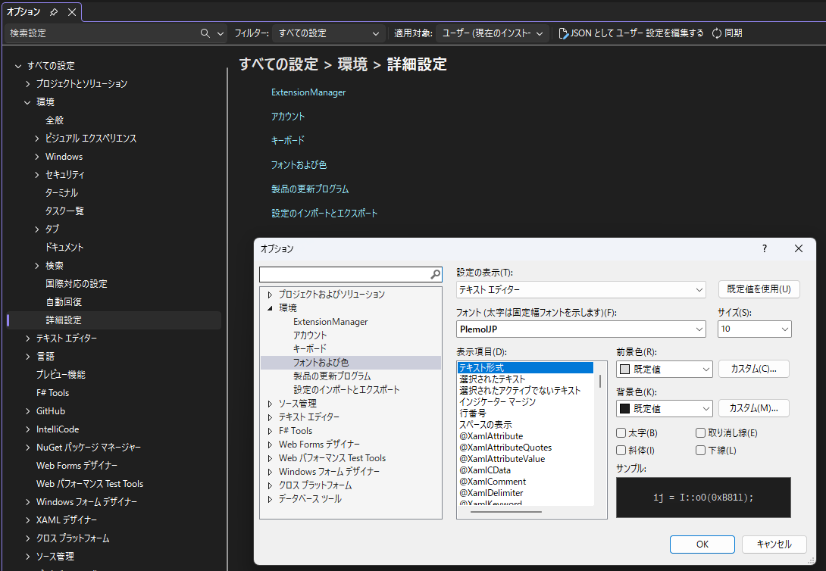
Task: Click the 既定値を使用(U) button
Action: point(759,289)
